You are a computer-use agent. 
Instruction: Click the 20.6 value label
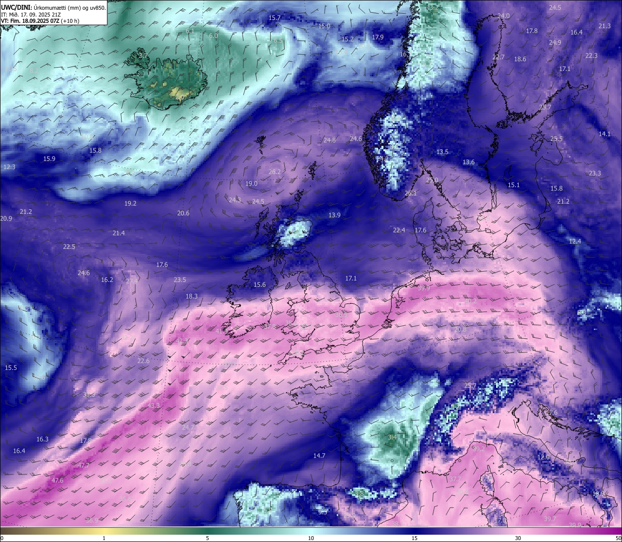tap(183, 213)
